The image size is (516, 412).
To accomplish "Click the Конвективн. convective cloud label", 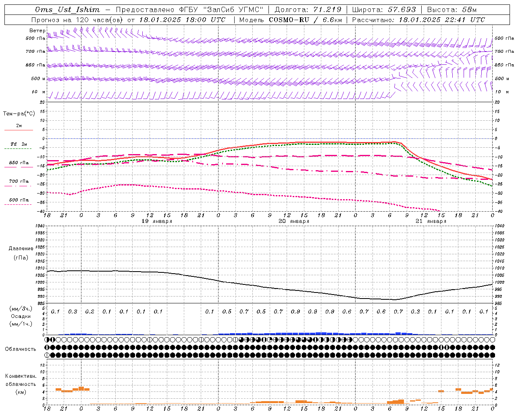I will click(x=21, y=376).
